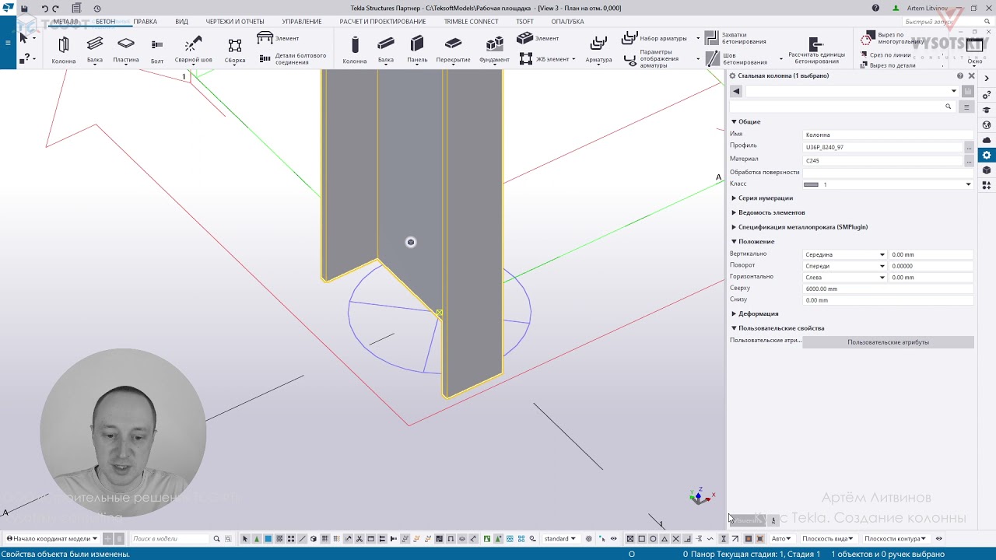Open the history clock icon in title bar
The width and height of the screenshot is (996, 560).
pyautogui.click(x=97, y=9)
